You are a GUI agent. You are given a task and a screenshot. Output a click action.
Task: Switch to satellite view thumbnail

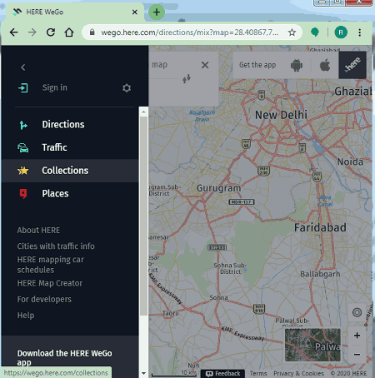pos(312,345)
